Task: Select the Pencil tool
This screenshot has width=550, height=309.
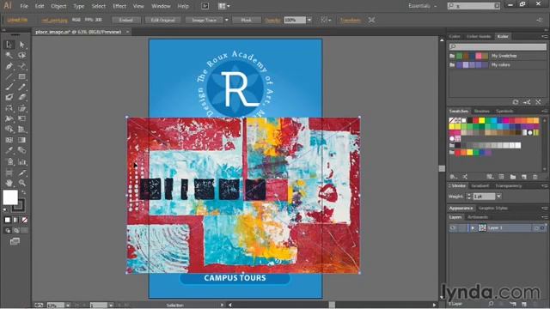Action: pyautogui.click(x=21, y=87)
